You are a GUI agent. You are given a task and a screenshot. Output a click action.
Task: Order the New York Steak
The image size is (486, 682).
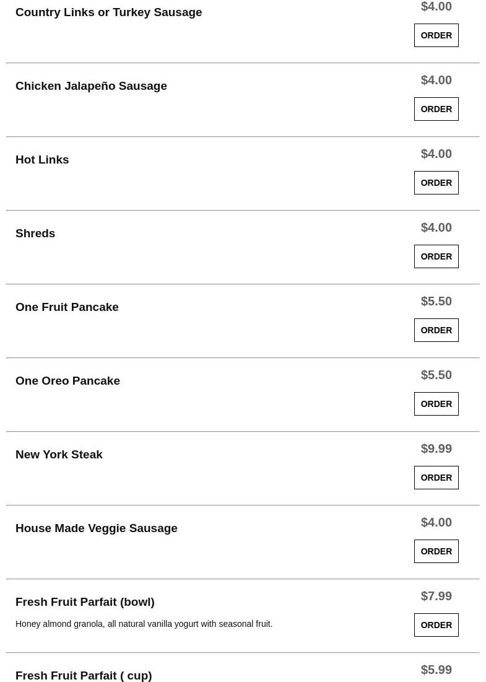(x=436, y=478)
